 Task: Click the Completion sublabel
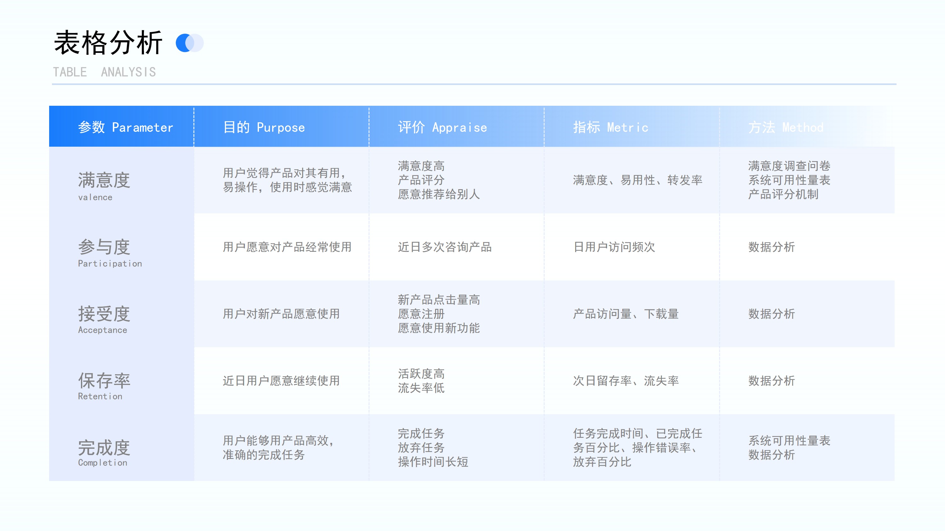pyautogui.click(x=103, y=462)
